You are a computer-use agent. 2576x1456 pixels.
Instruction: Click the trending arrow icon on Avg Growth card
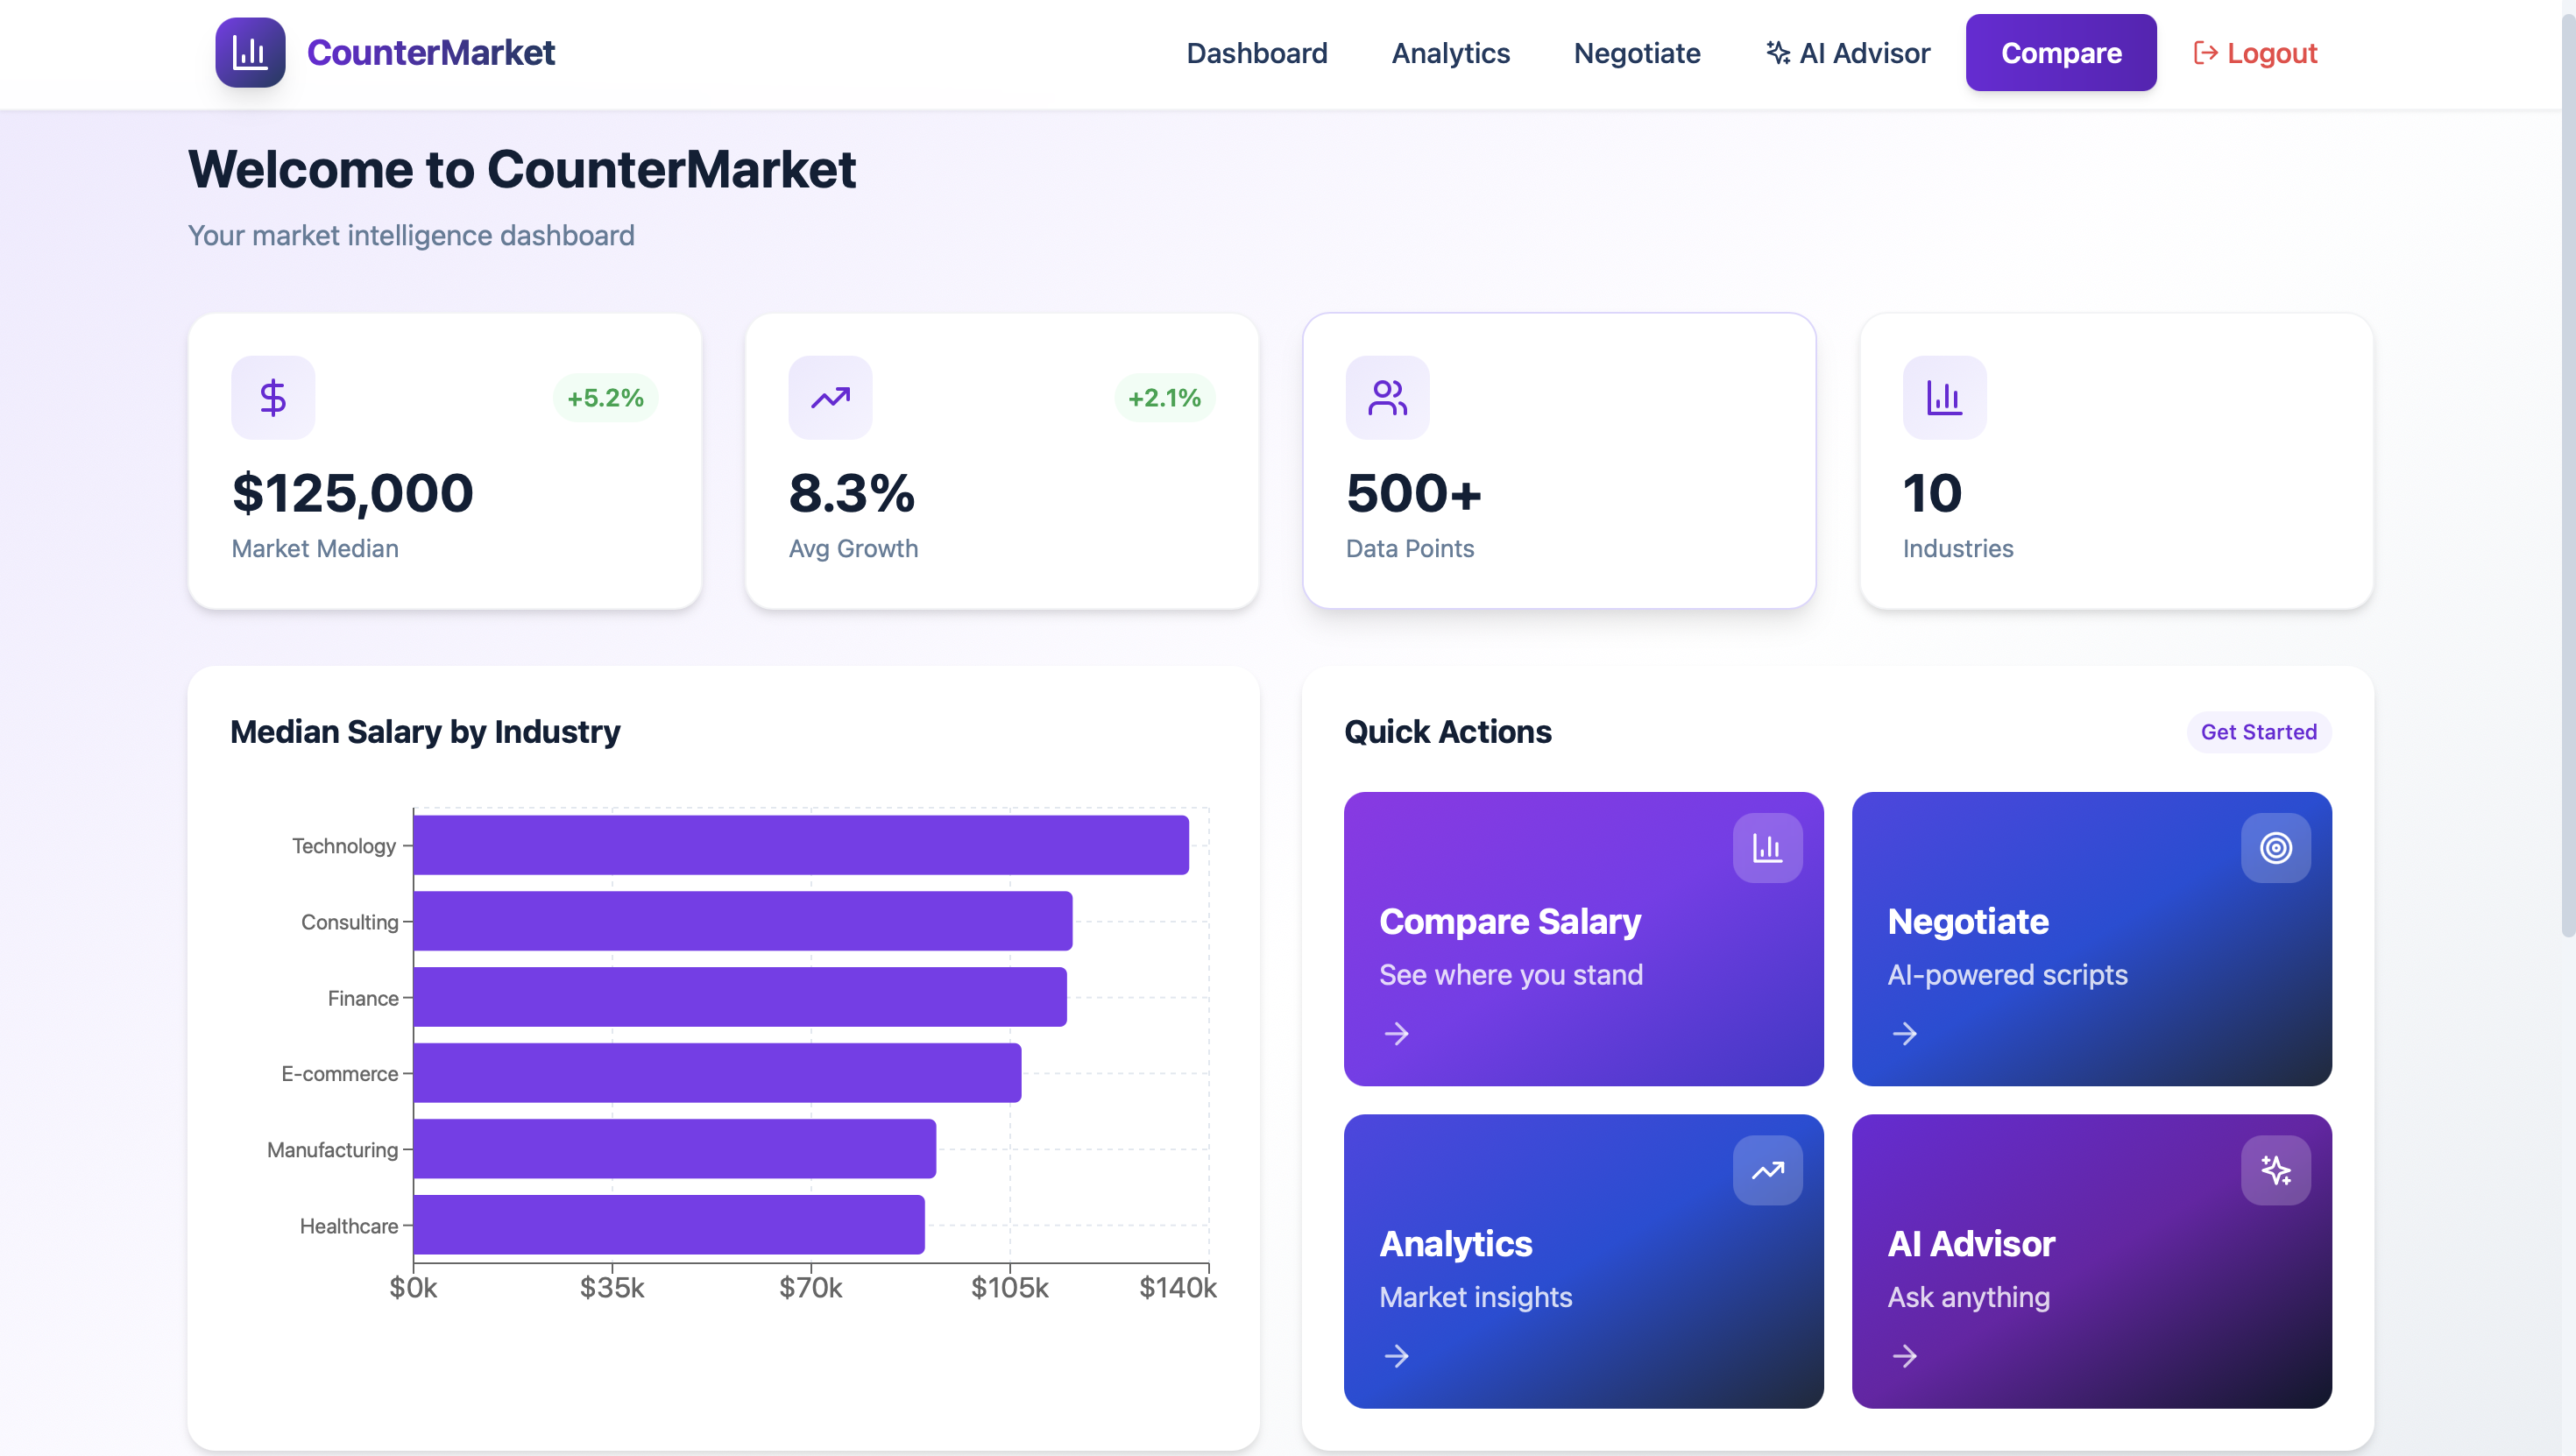pyautogui.click(x=830, y=398)
